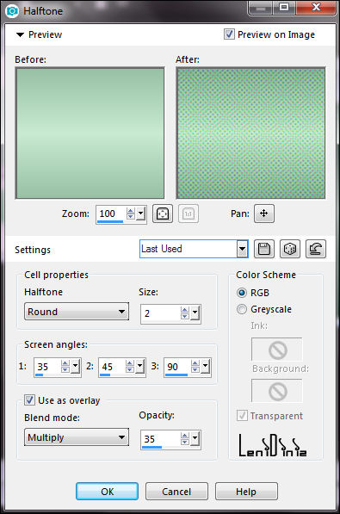Screen dimensions: 340x514
Task: Select the Greyscale color scheme
Action: click(242, 309)
